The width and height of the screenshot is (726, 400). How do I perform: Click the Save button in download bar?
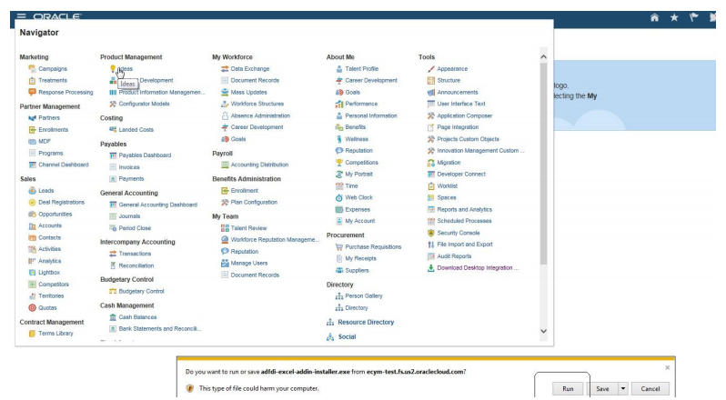tap(602, 388)
